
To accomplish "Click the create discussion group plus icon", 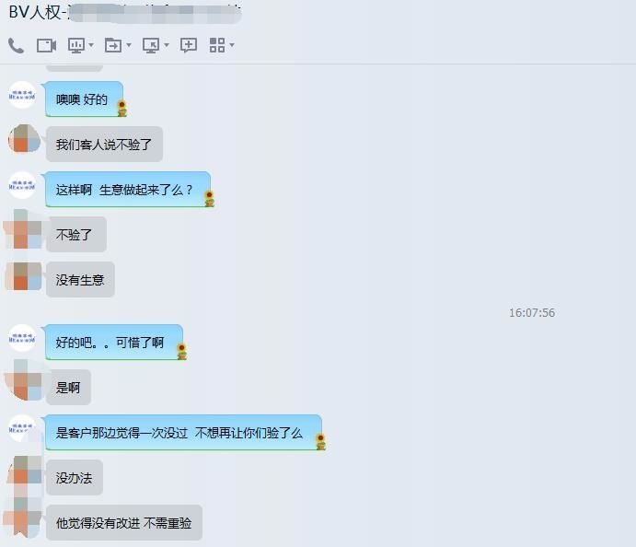I will [189, 45].
